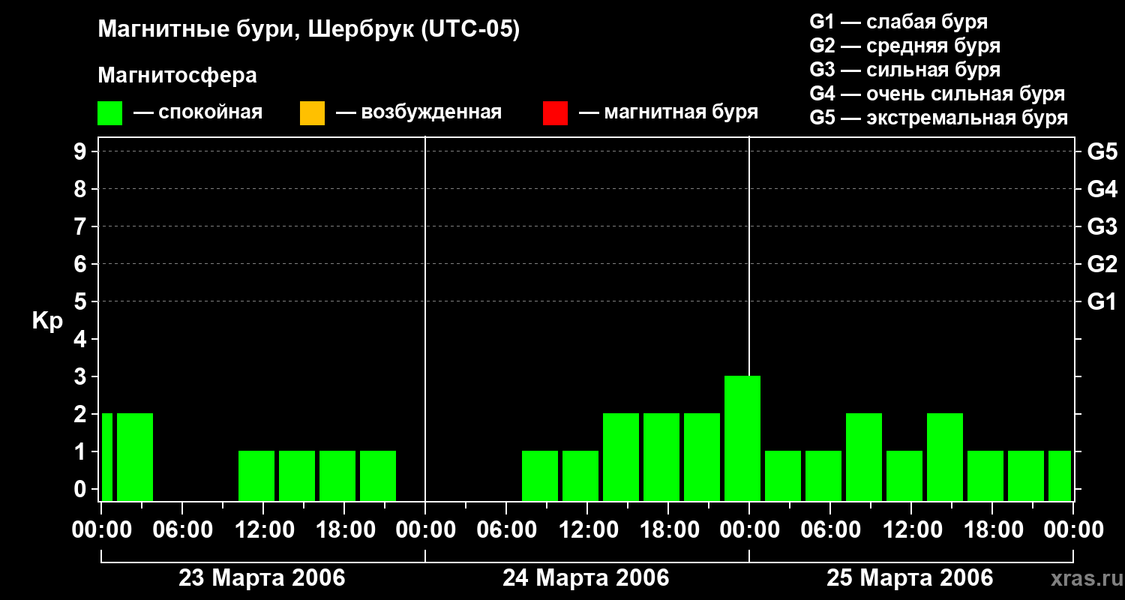The width and height of the screenshot is (1125, 600).
Task: Click the 06:00 time label for 23 Марта
Action: click(x=182, y=530)
